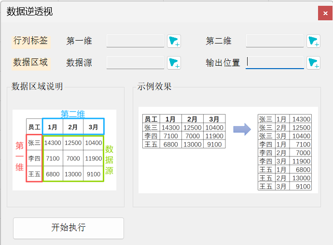The height and width of the screenshot is (245, 333).
Task: Click the unpivoted result table in 示例效果
Action: 284,153
